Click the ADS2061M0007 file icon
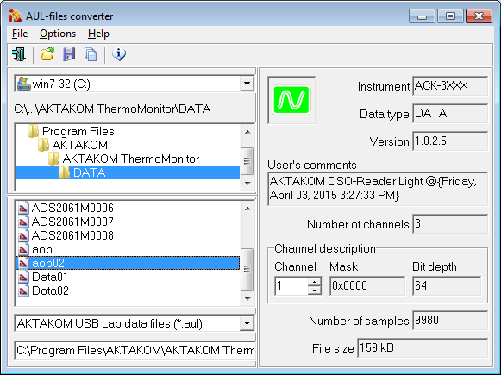501x375 pixels. [23, 222]
